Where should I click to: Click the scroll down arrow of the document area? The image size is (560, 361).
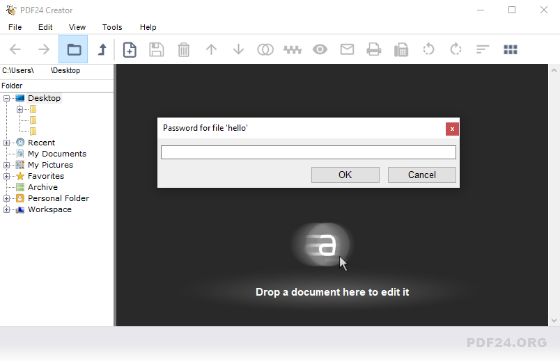pos(554,321)
